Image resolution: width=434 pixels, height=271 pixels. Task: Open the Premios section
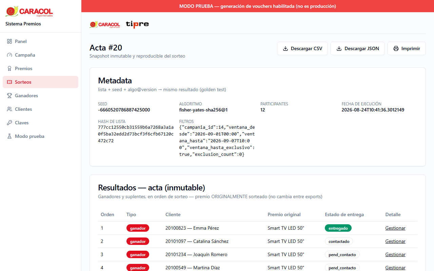[40, 68]
